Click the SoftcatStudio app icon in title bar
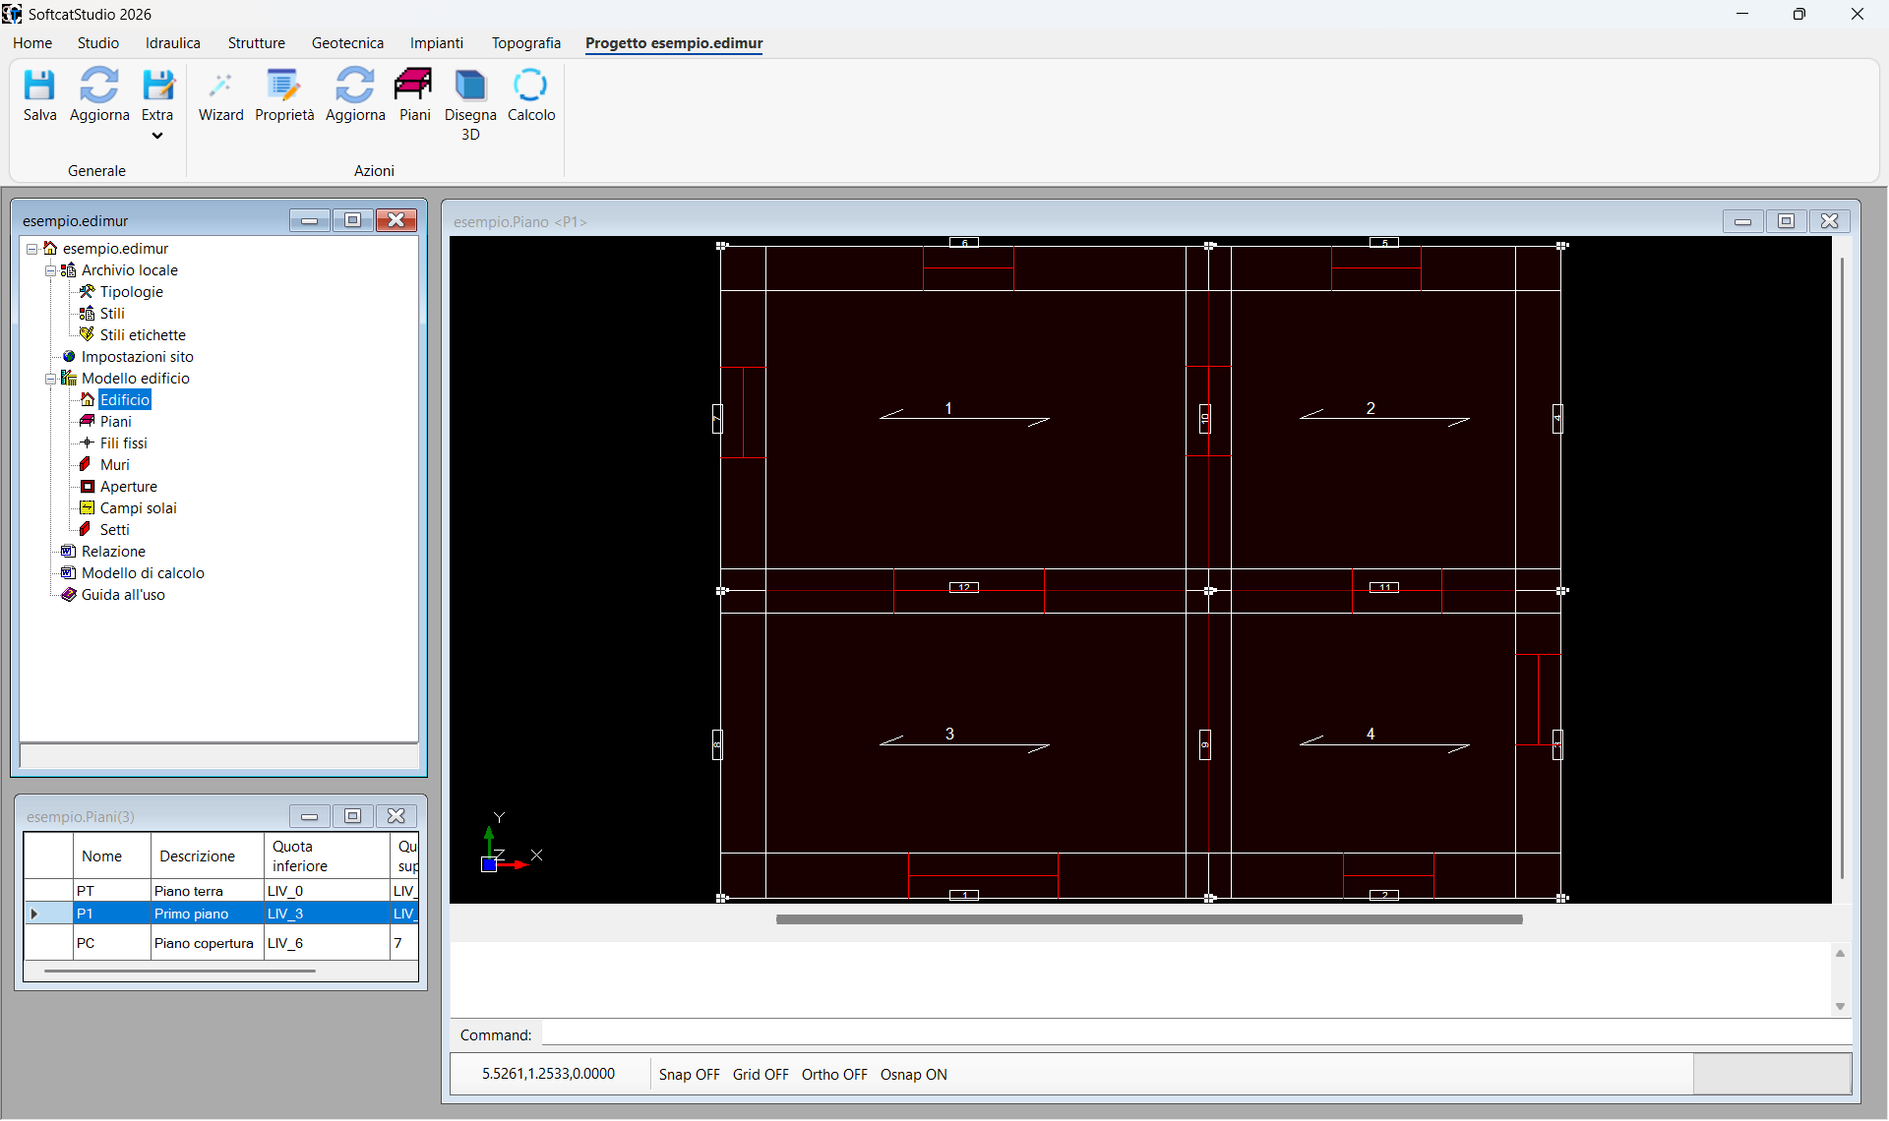Image resolution: width=1889 pixels, height=1121 pixels. click(x=12, y=14)
